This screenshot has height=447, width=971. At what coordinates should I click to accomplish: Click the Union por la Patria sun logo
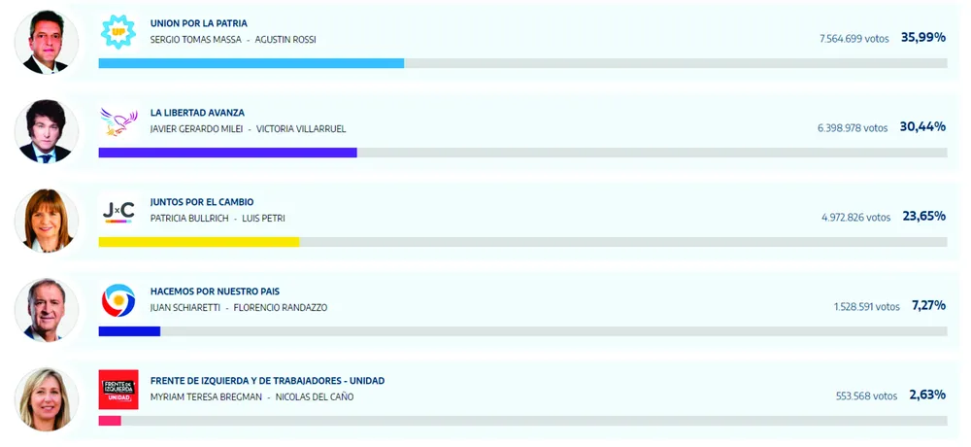(118, 31)
